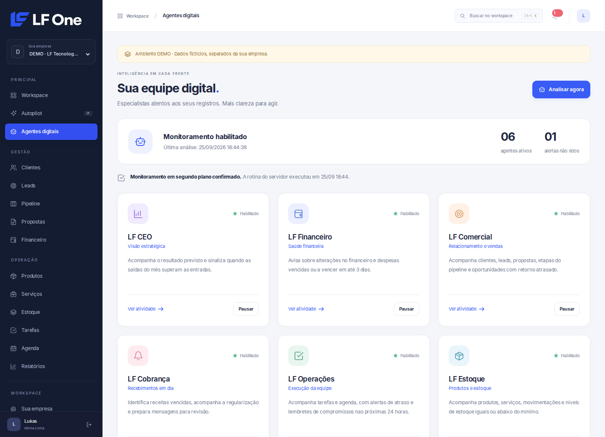View activity for LF CEO

click(145, 309)
